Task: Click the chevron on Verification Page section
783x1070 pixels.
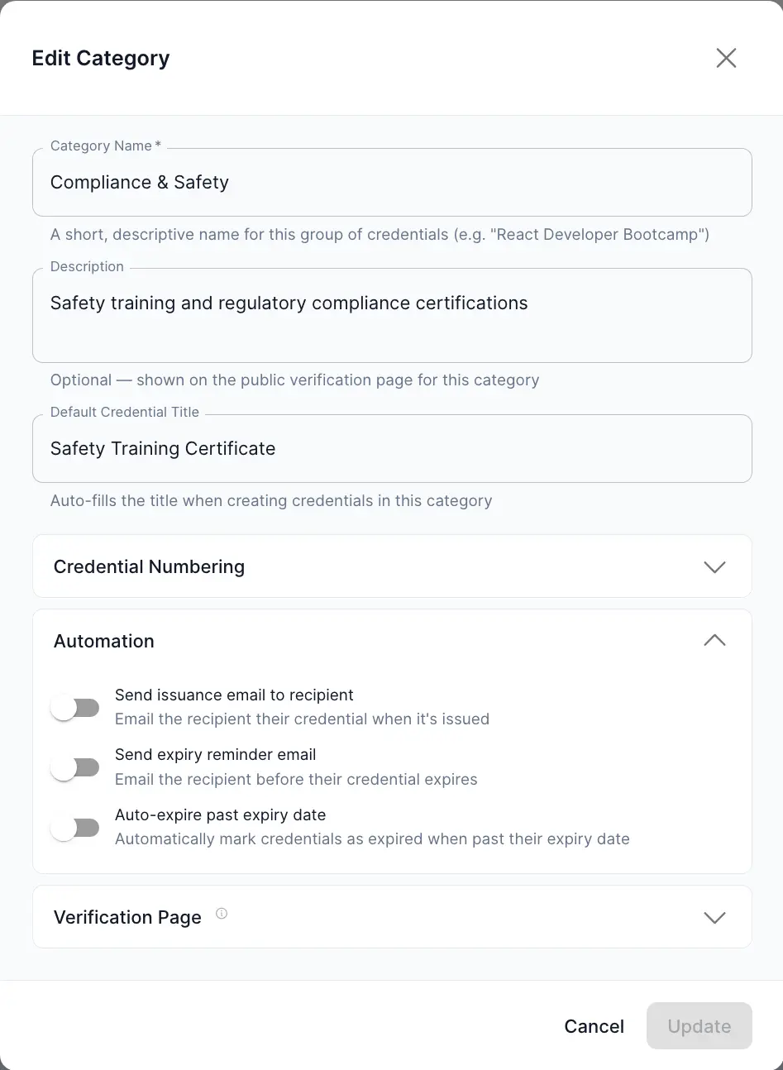Action: click(714, 917)
